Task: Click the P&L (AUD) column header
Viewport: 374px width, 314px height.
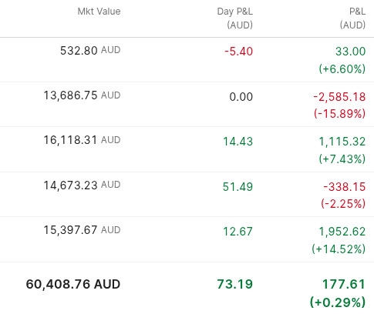Action: [x=352, y=18]
